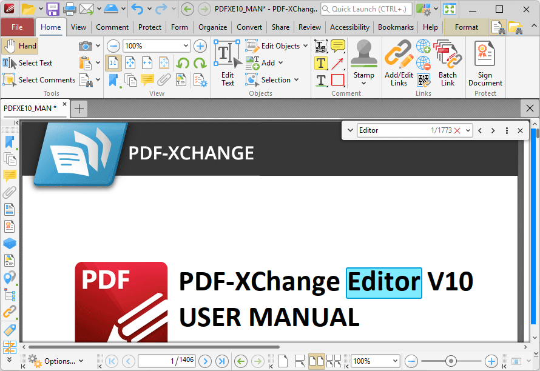This screenshot has height=371, width=540.
Task: Add a new document tab with plus button
Action: point(79,109)
